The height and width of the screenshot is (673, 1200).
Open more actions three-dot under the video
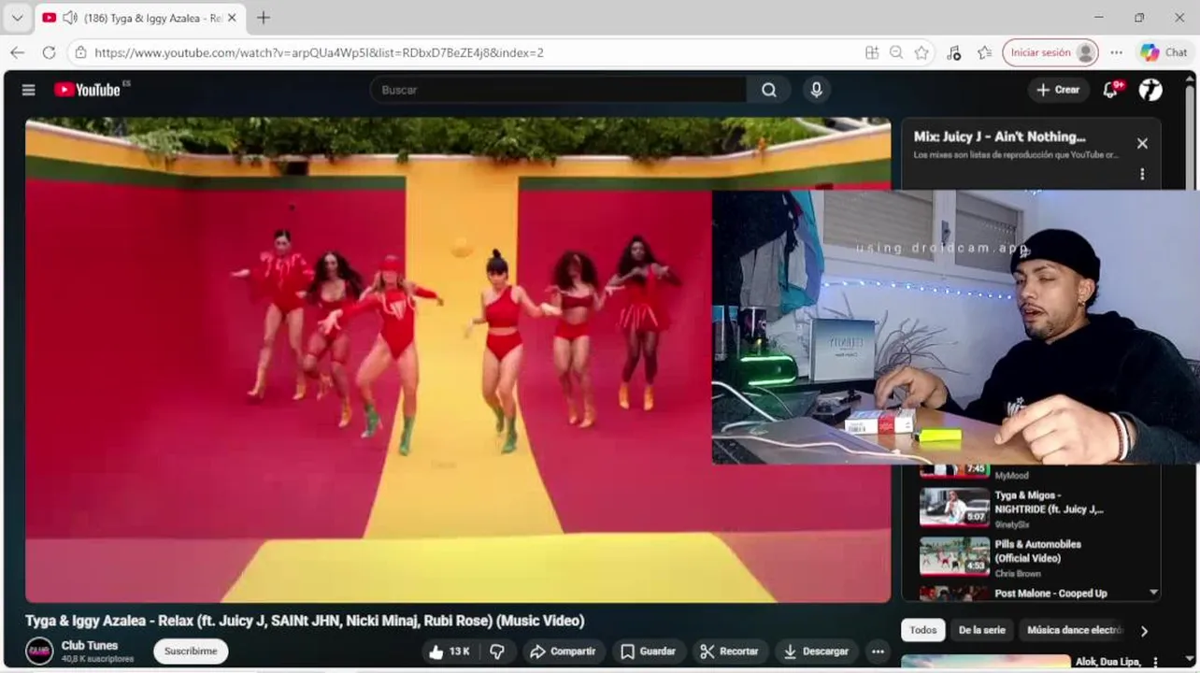pyautogui.click(x=878, y=652)
